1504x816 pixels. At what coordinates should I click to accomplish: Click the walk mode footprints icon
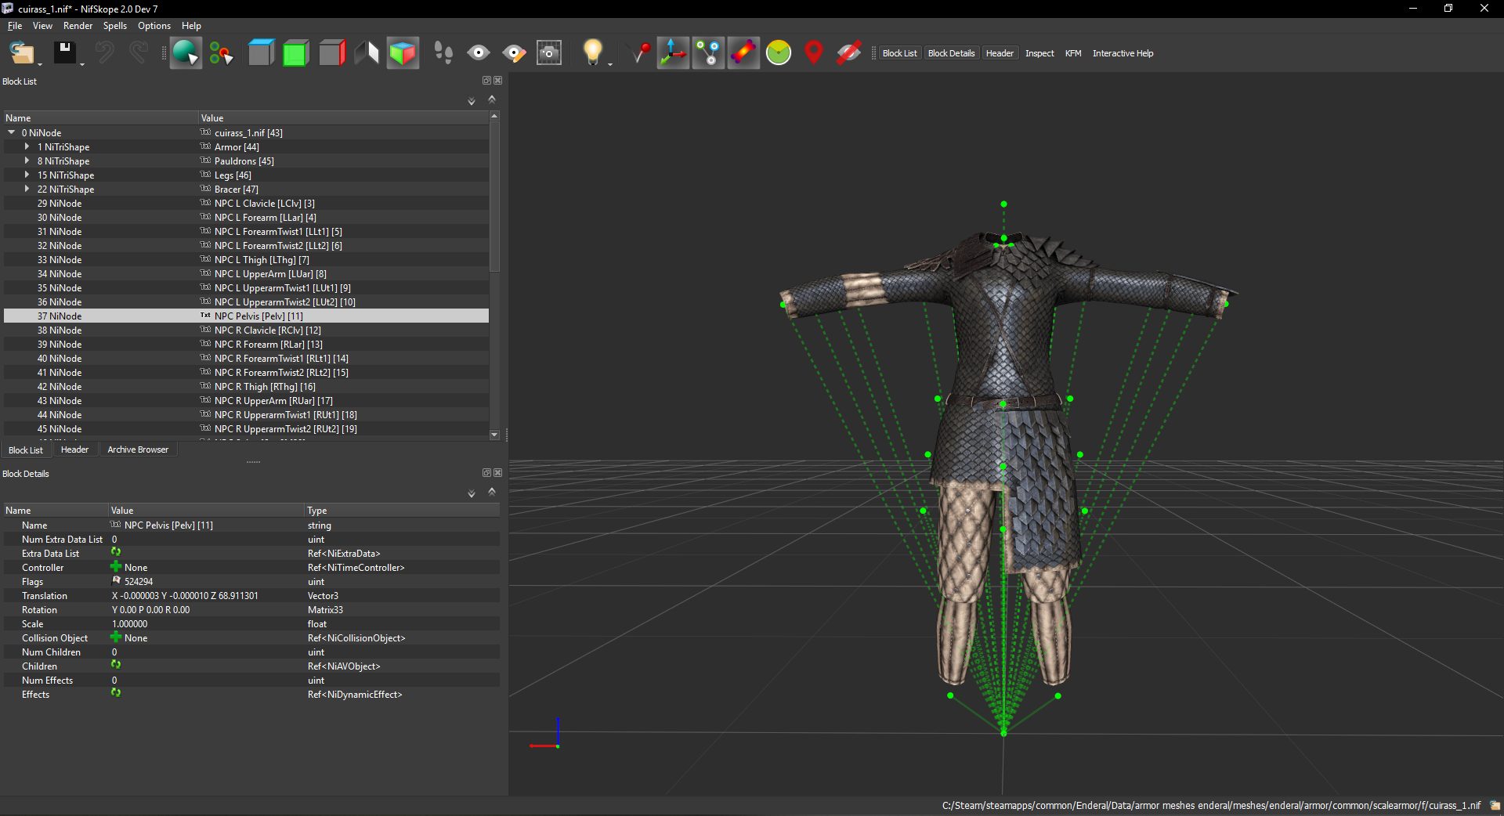443,53
